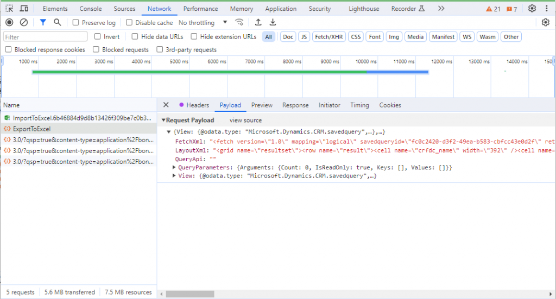Filter requests by Doc type
This screenshot has width=556, height=299.
288,37
